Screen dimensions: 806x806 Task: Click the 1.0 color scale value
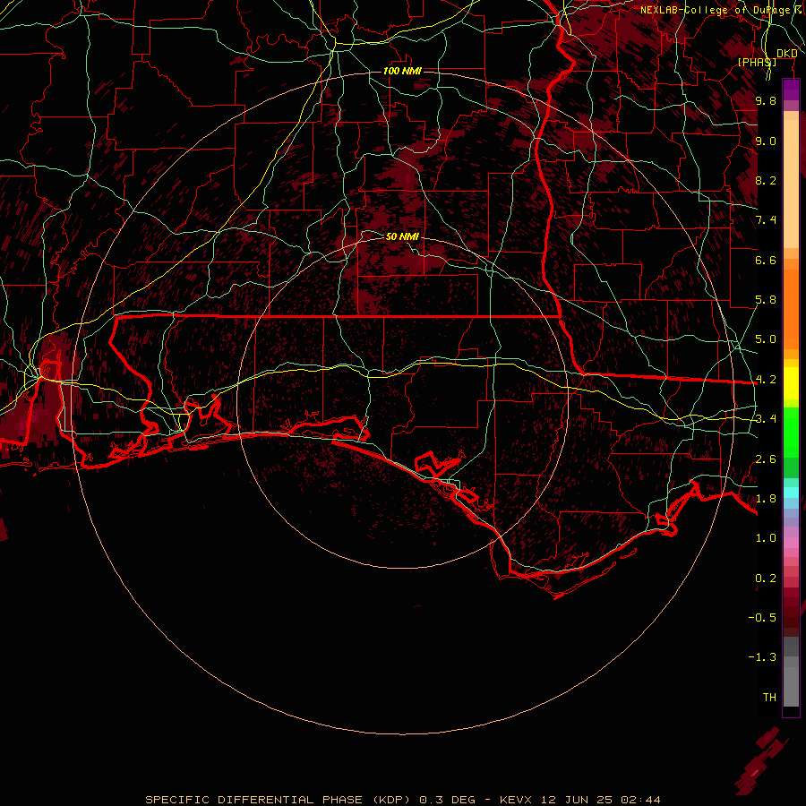point(766,538)
